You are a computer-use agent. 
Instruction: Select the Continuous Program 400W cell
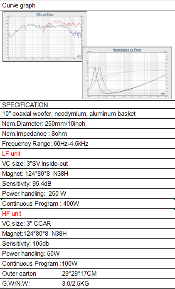[x=88, y=204]
